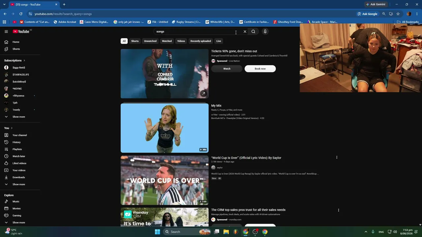Open the My Mix thumbnail
The image size is (422, 237).
tap(165, 128)
